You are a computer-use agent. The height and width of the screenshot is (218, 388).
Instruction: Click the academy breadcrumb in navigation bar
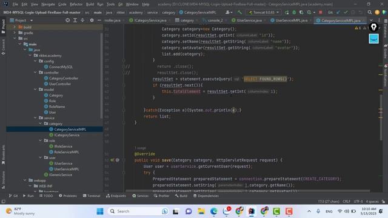coord(136,12)
